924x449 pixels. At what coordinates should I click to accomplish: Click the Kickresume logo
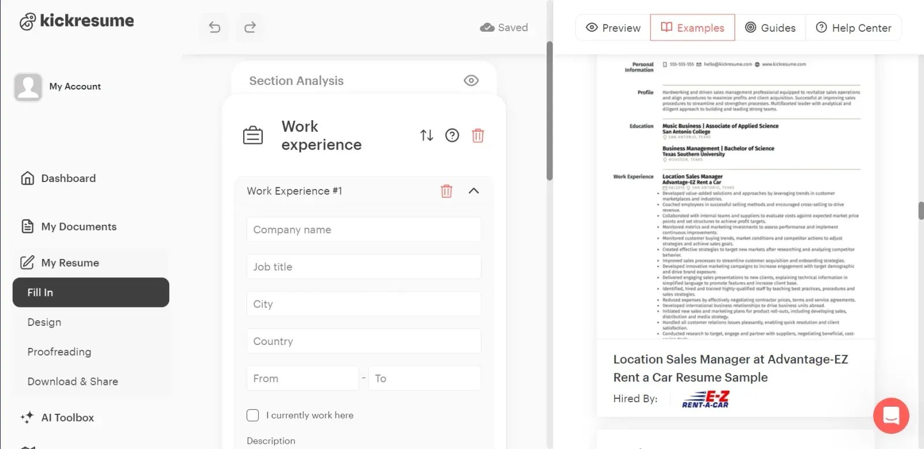pos(76,21)
